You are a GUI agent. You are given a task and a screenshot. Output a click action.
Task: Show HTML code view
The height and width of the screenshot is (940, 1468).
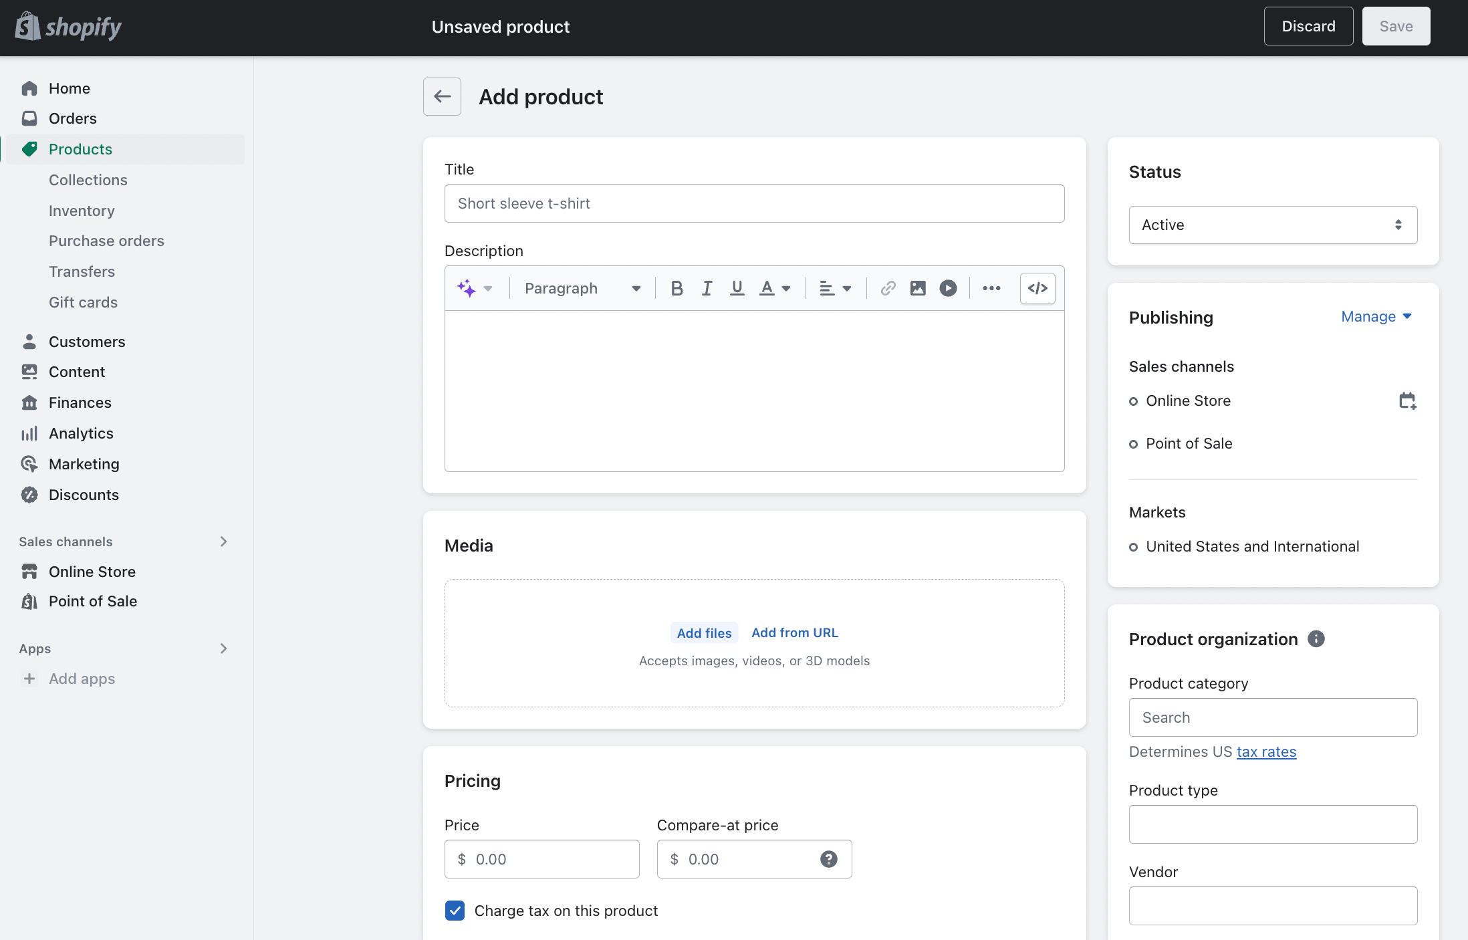[1037, 288]
